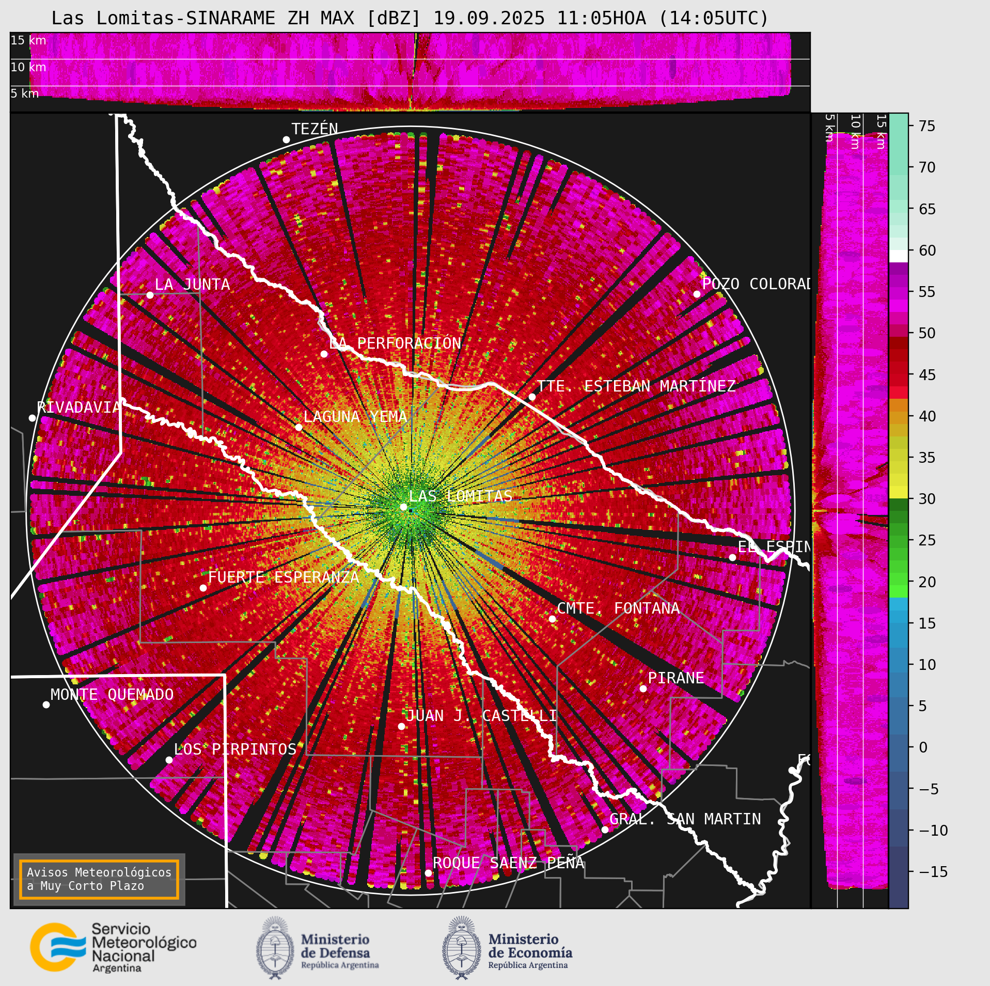Click the Cmte. Fontana marker dot
The width and height of the screenshot is (990, 986).
point(552,619)
